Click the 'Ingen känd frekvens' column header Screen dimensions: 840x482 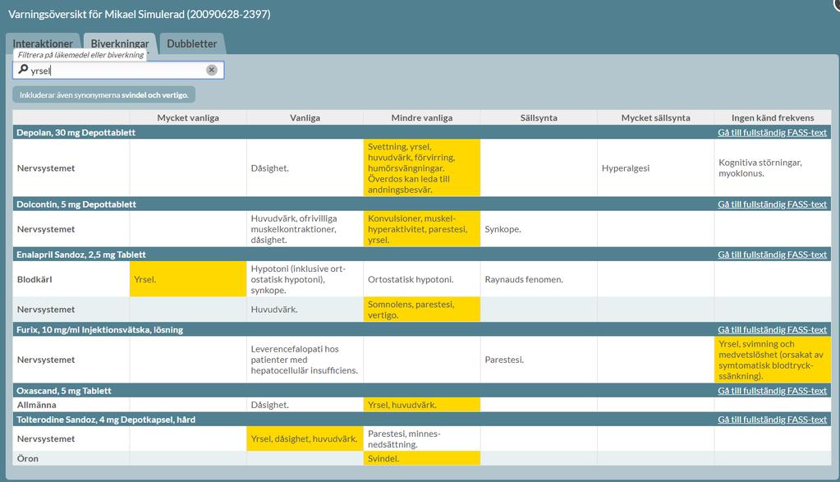point(773,117)
